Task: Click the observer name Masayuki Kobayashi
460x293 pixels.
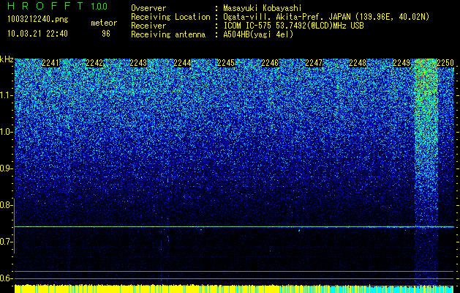Action: [263, 8]
